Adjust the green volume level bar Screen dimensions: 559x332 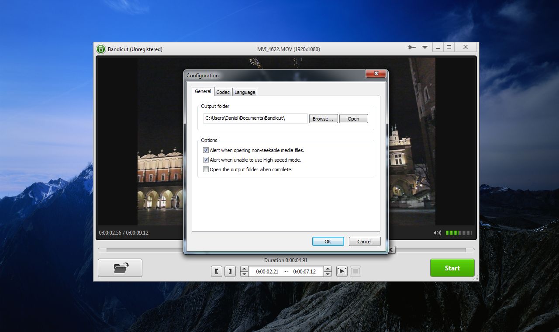[x=459, y=233]
